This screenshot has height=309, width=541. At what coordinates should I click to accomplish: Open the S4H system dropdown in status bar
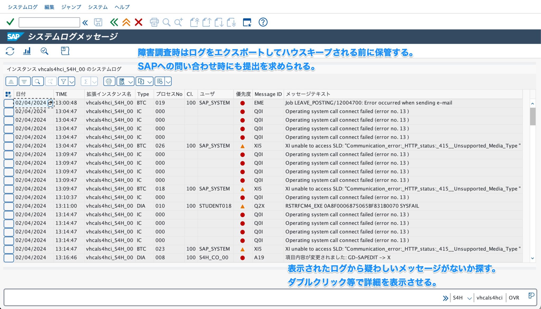tap(469, 297)
